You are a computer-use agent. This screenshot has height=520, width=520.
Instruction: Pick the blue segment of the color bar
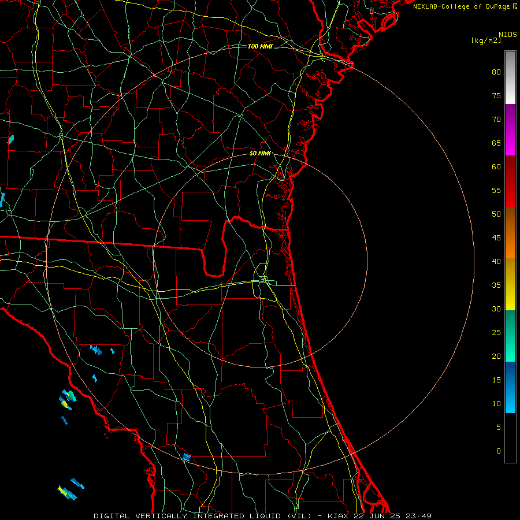[x=510, y=387]
